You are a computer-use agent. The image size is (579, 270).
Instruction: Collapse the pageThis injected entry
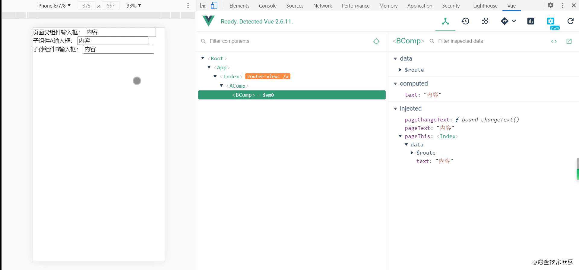pyautogui.click(x=400, y=136)
